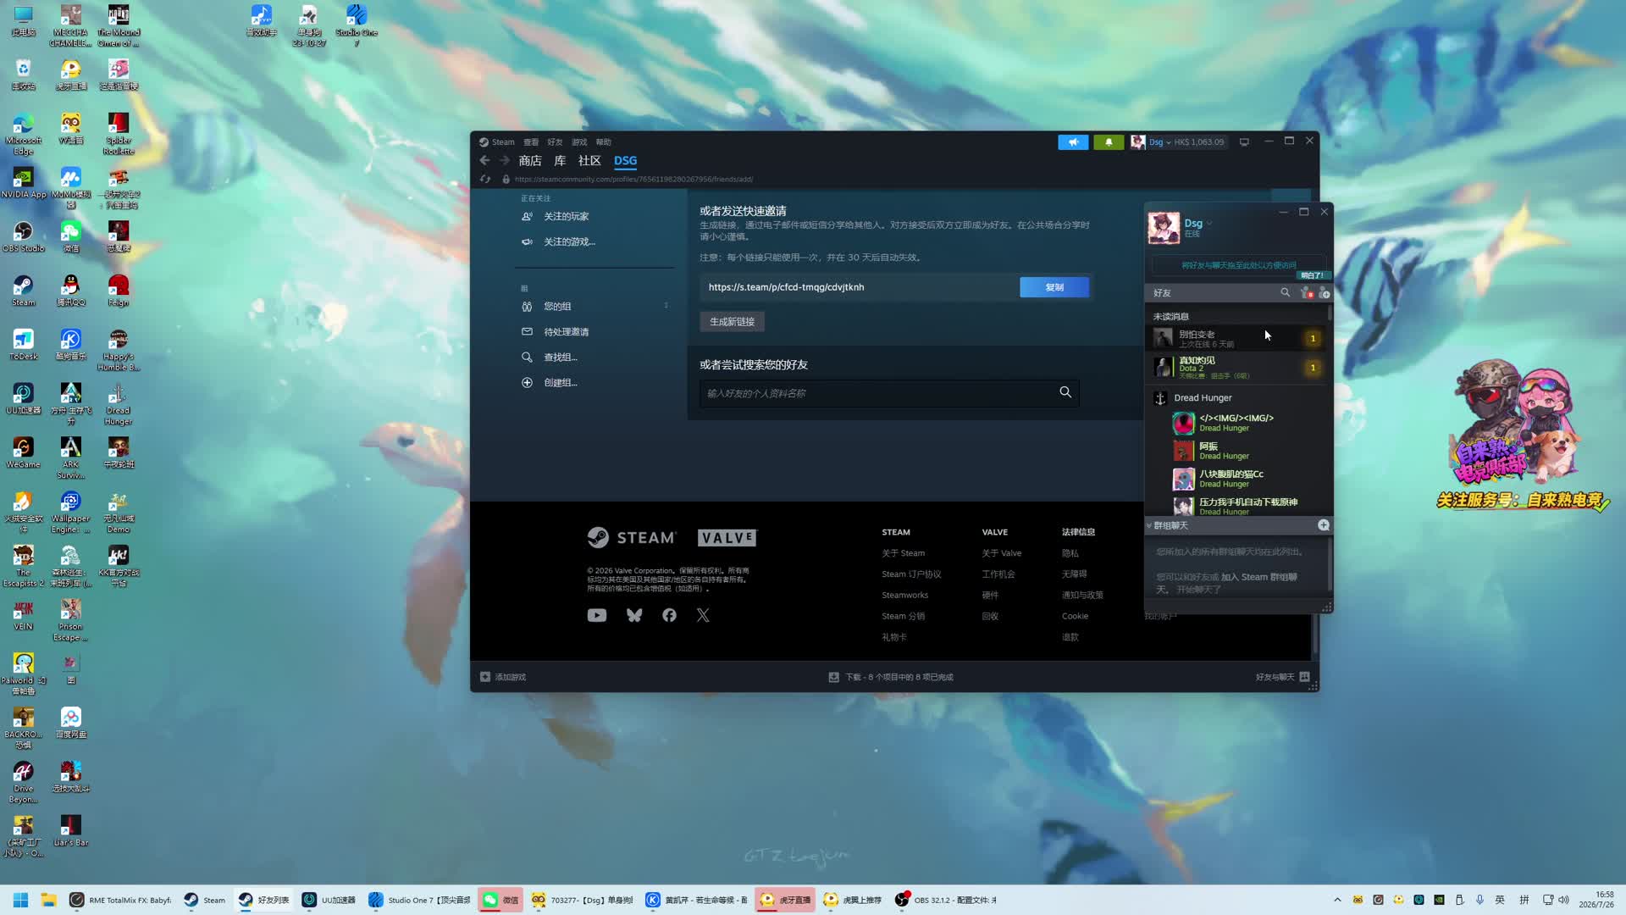Open the green notifications bell
This screenshot has height=915, width=1626.
pos(1109,142)
